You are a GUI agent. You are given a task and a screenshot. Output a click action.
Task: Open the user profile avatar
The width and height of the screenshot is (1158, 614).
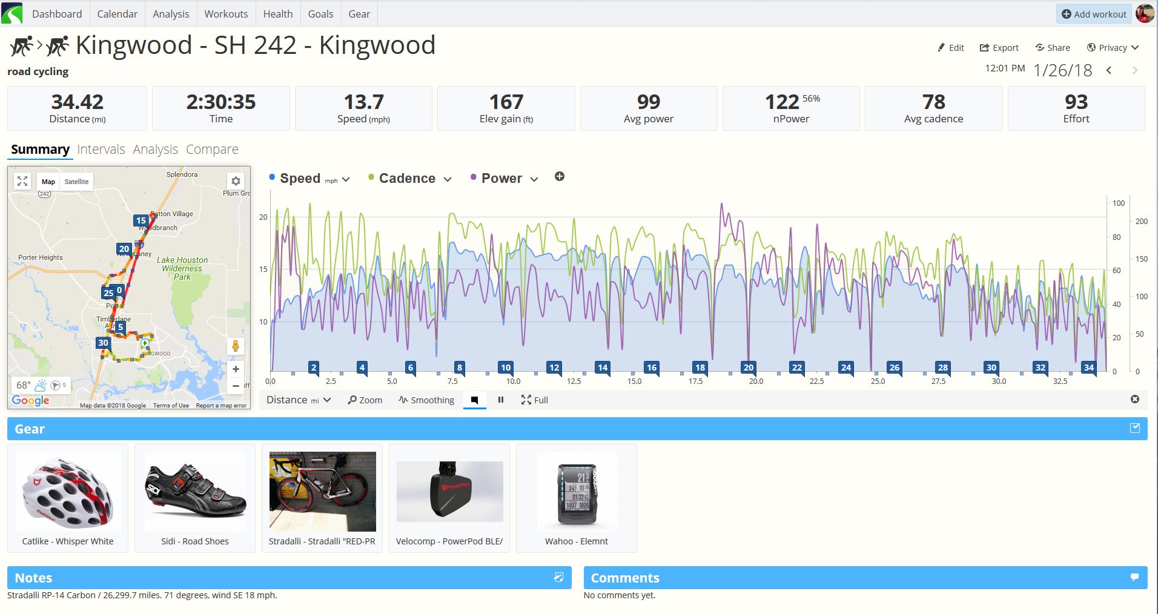tap(1145, 13)
